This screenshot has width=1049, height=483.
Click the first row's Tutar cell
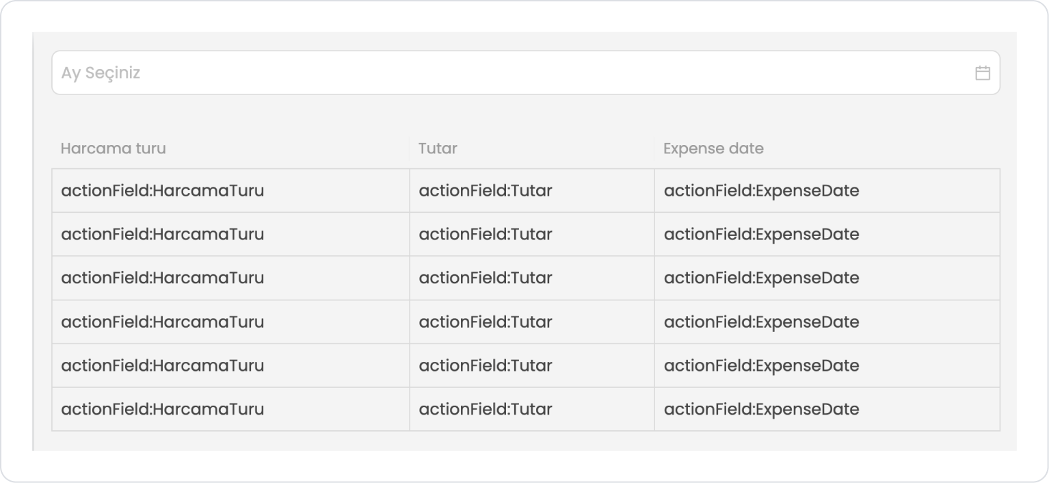[x=486, y=191]
